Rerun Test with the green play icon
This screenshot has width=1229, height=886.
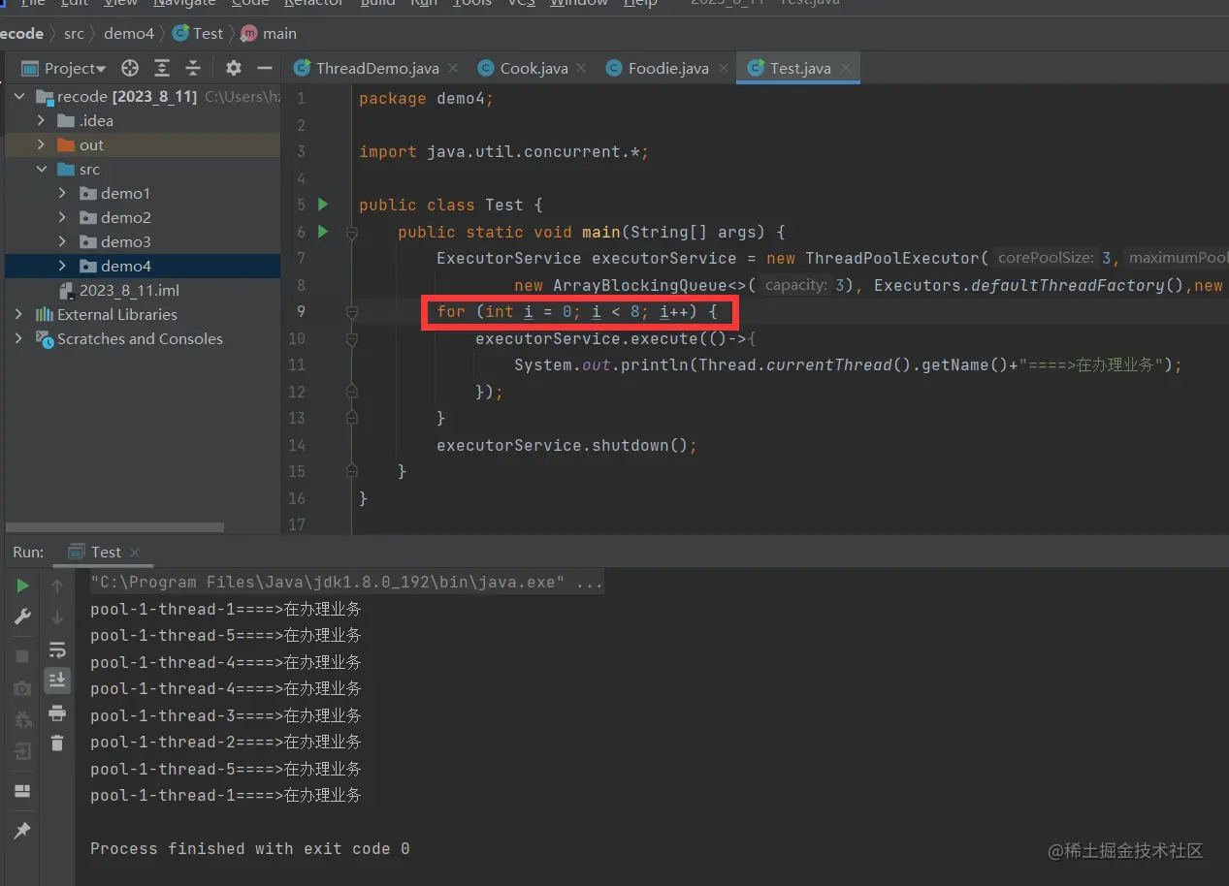point(22,585)
